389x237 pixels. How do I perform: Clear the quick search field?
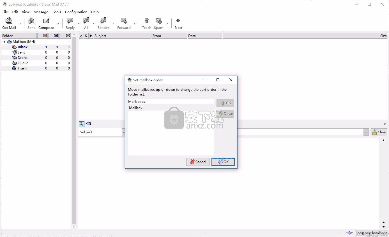tap(379, 132)
